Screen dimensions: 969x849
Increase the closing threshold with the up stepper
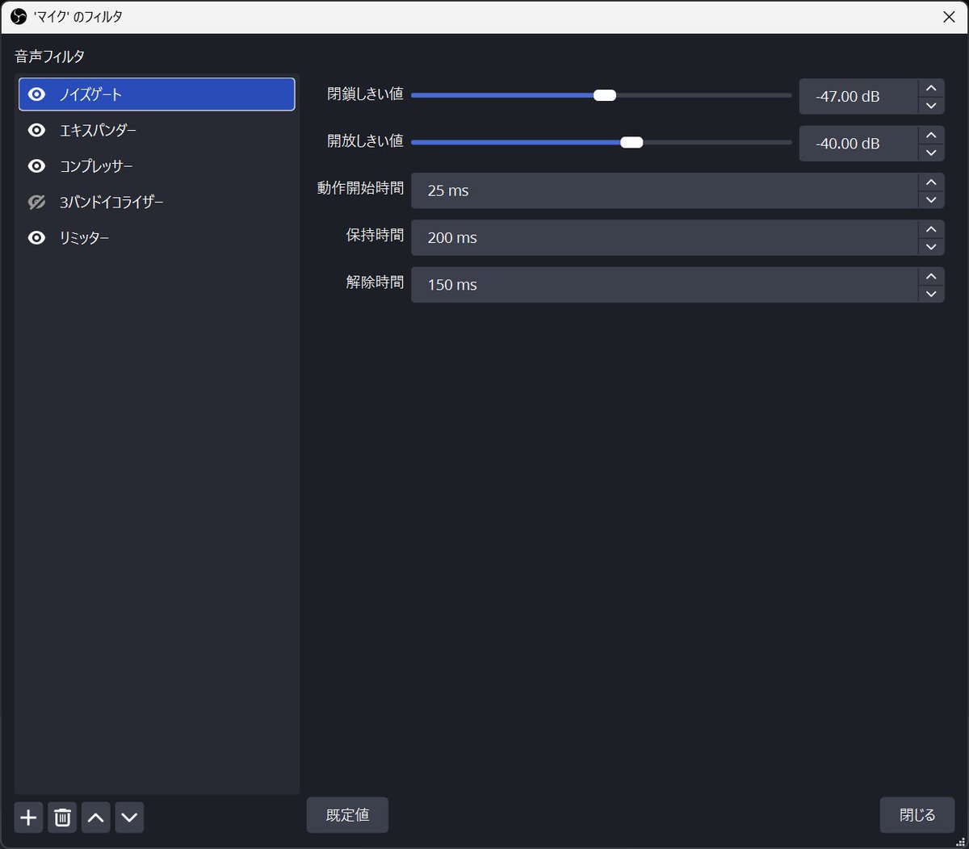coord(930,86)
